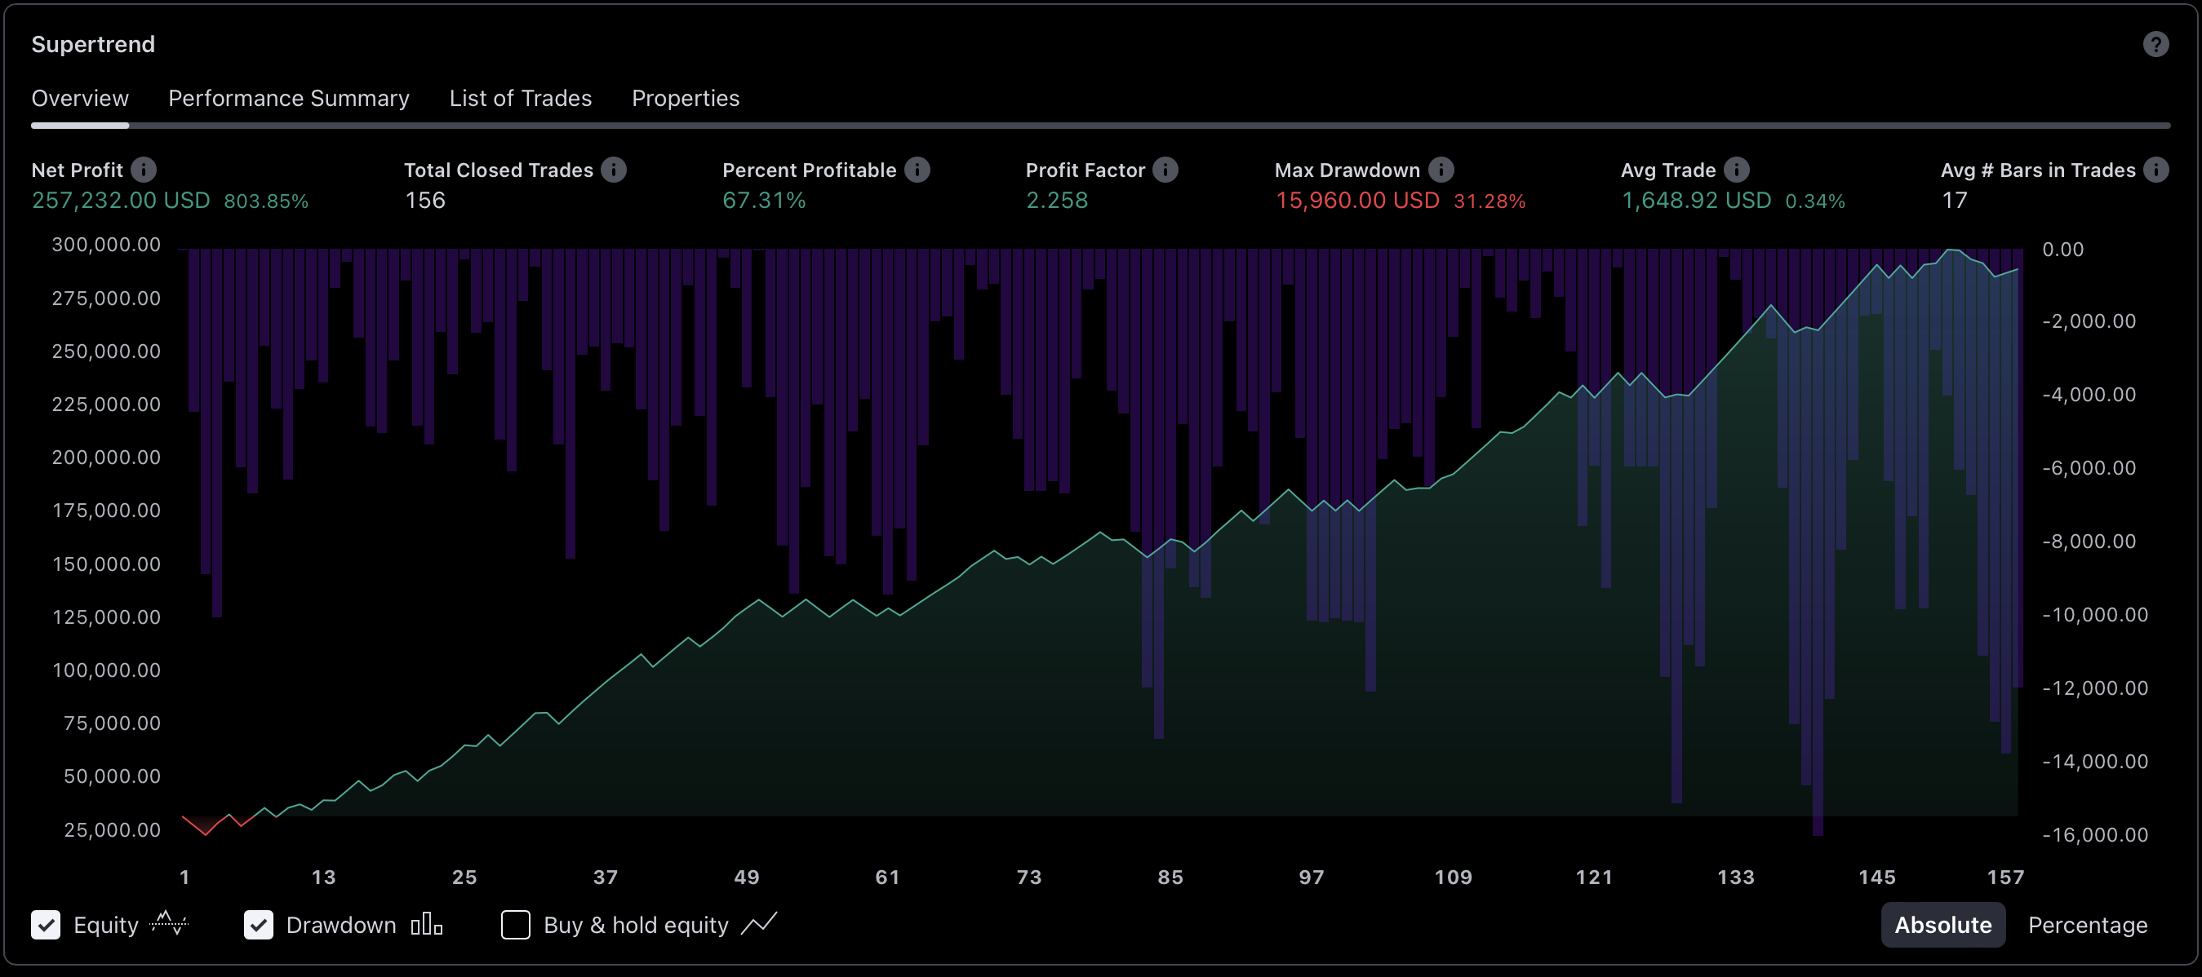The width and height of the screenshot is (2202, 977).
Task: Click the 67.31% percent profitable value
Action: click(x=764, y=201)
